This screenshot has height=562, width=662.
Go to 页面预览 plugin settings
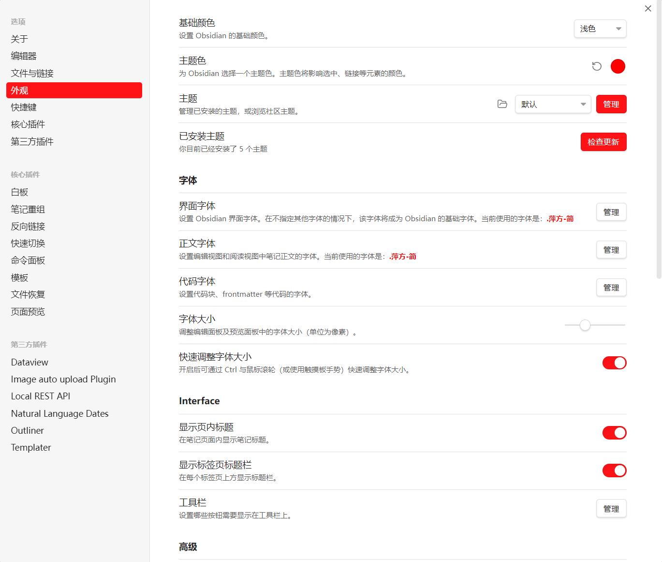[74, 312]
